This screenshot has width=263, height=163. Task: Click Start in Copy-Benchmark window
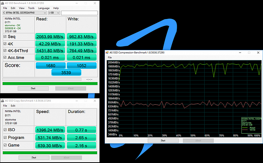34,158
